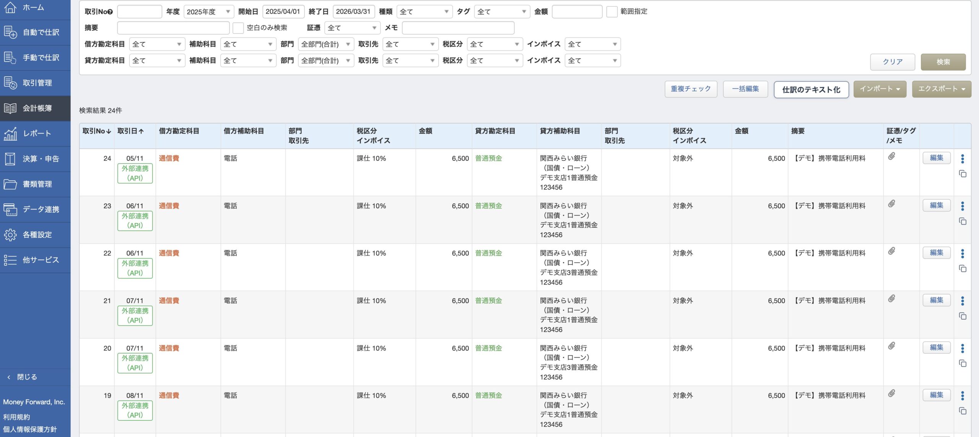Screen dimensions: 979x437
Task: Open credit-row 取引先 dropdown
Action: (410, 61)
